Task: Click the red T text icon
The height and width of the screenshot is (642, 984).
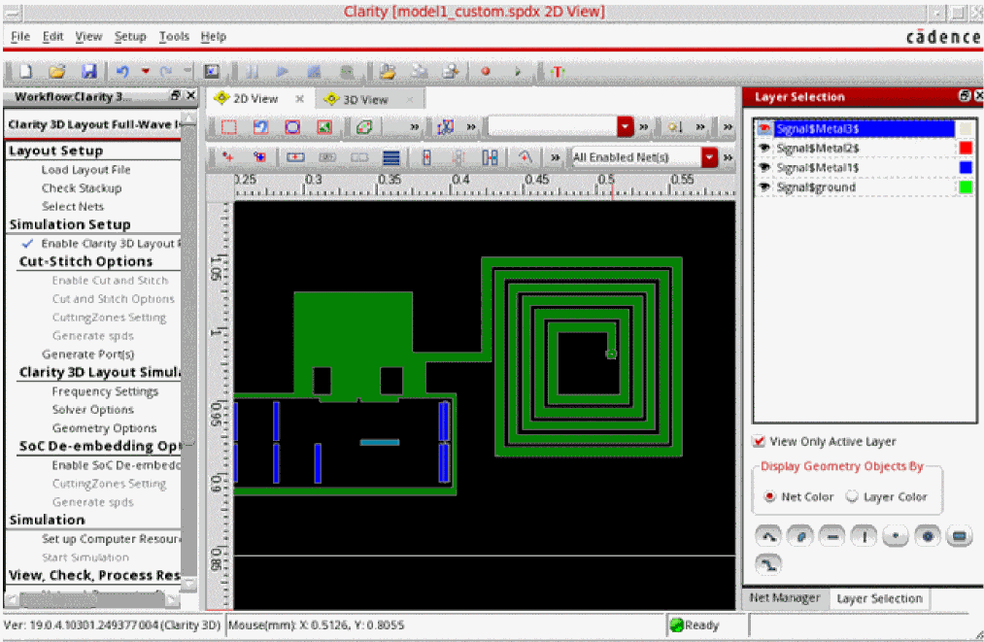Action: 558,72
